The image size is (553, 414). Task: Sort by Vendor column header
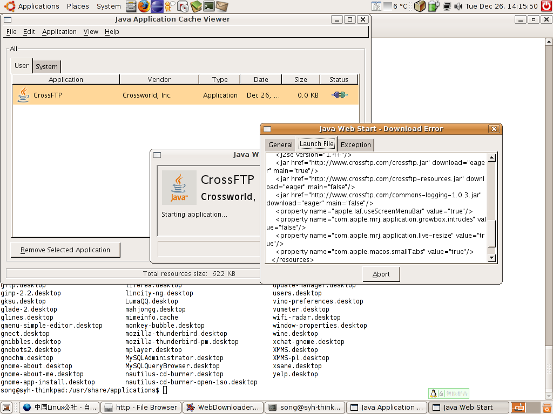(159, 80)
